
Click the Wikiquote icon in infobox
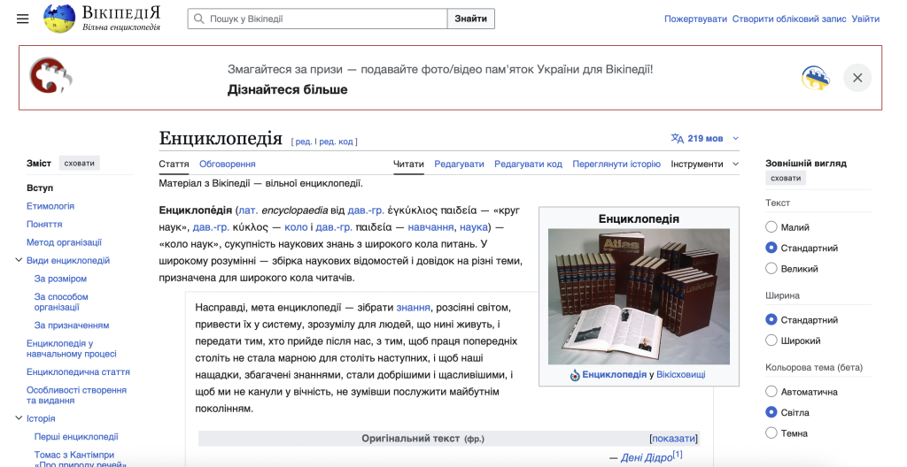[575, 375]
